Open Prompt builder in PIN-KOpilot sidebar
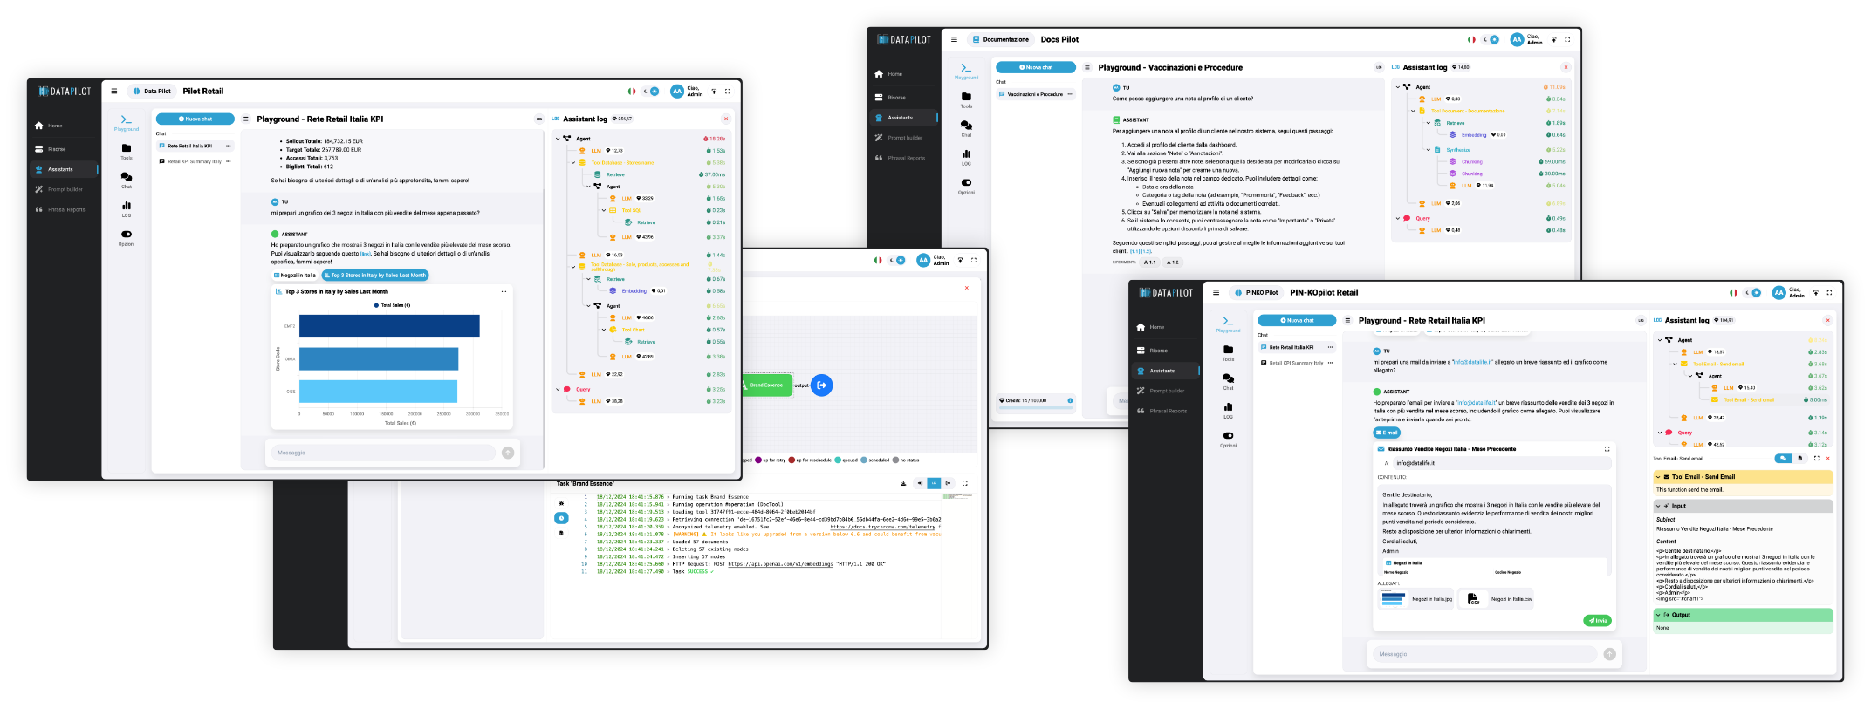The image size is (1871, 709). tap(1161, 391)
